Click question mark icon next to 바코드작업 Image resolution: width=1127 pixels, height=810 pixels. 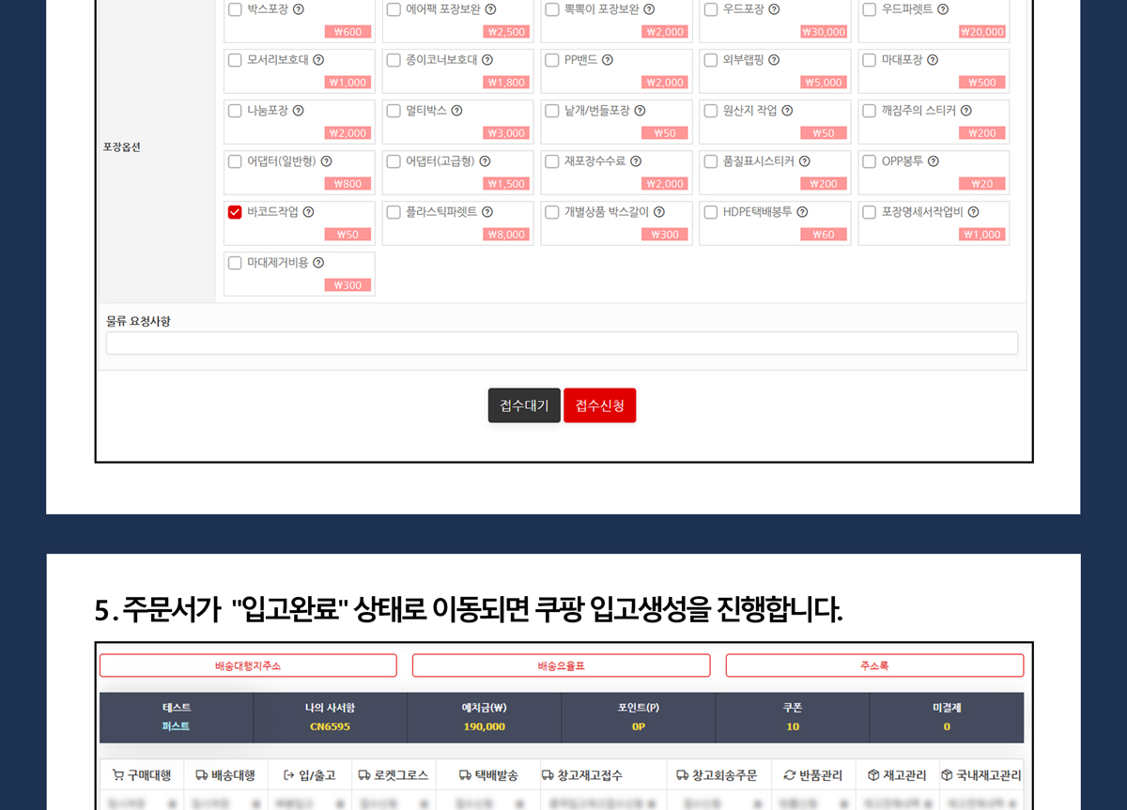[x=308, y=212]
